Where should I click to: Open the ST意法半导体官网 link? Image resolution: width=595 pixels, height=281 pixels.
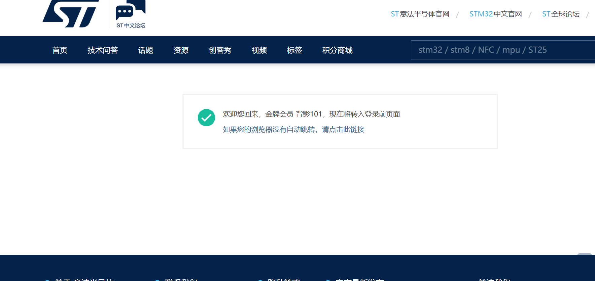(420, 14)
